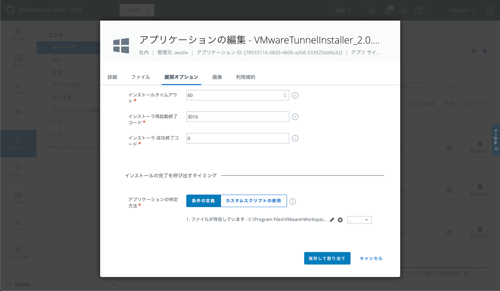Switch to the 詳細 tab
This screenshot has height=291, width=500.
112,77
